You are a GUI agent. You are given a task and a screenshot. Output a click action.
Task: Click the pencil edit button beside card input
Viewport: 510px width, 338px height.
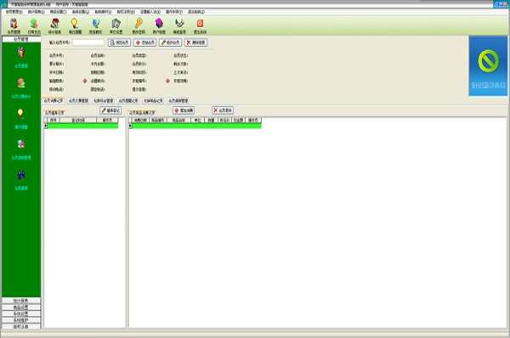point(170,42)
